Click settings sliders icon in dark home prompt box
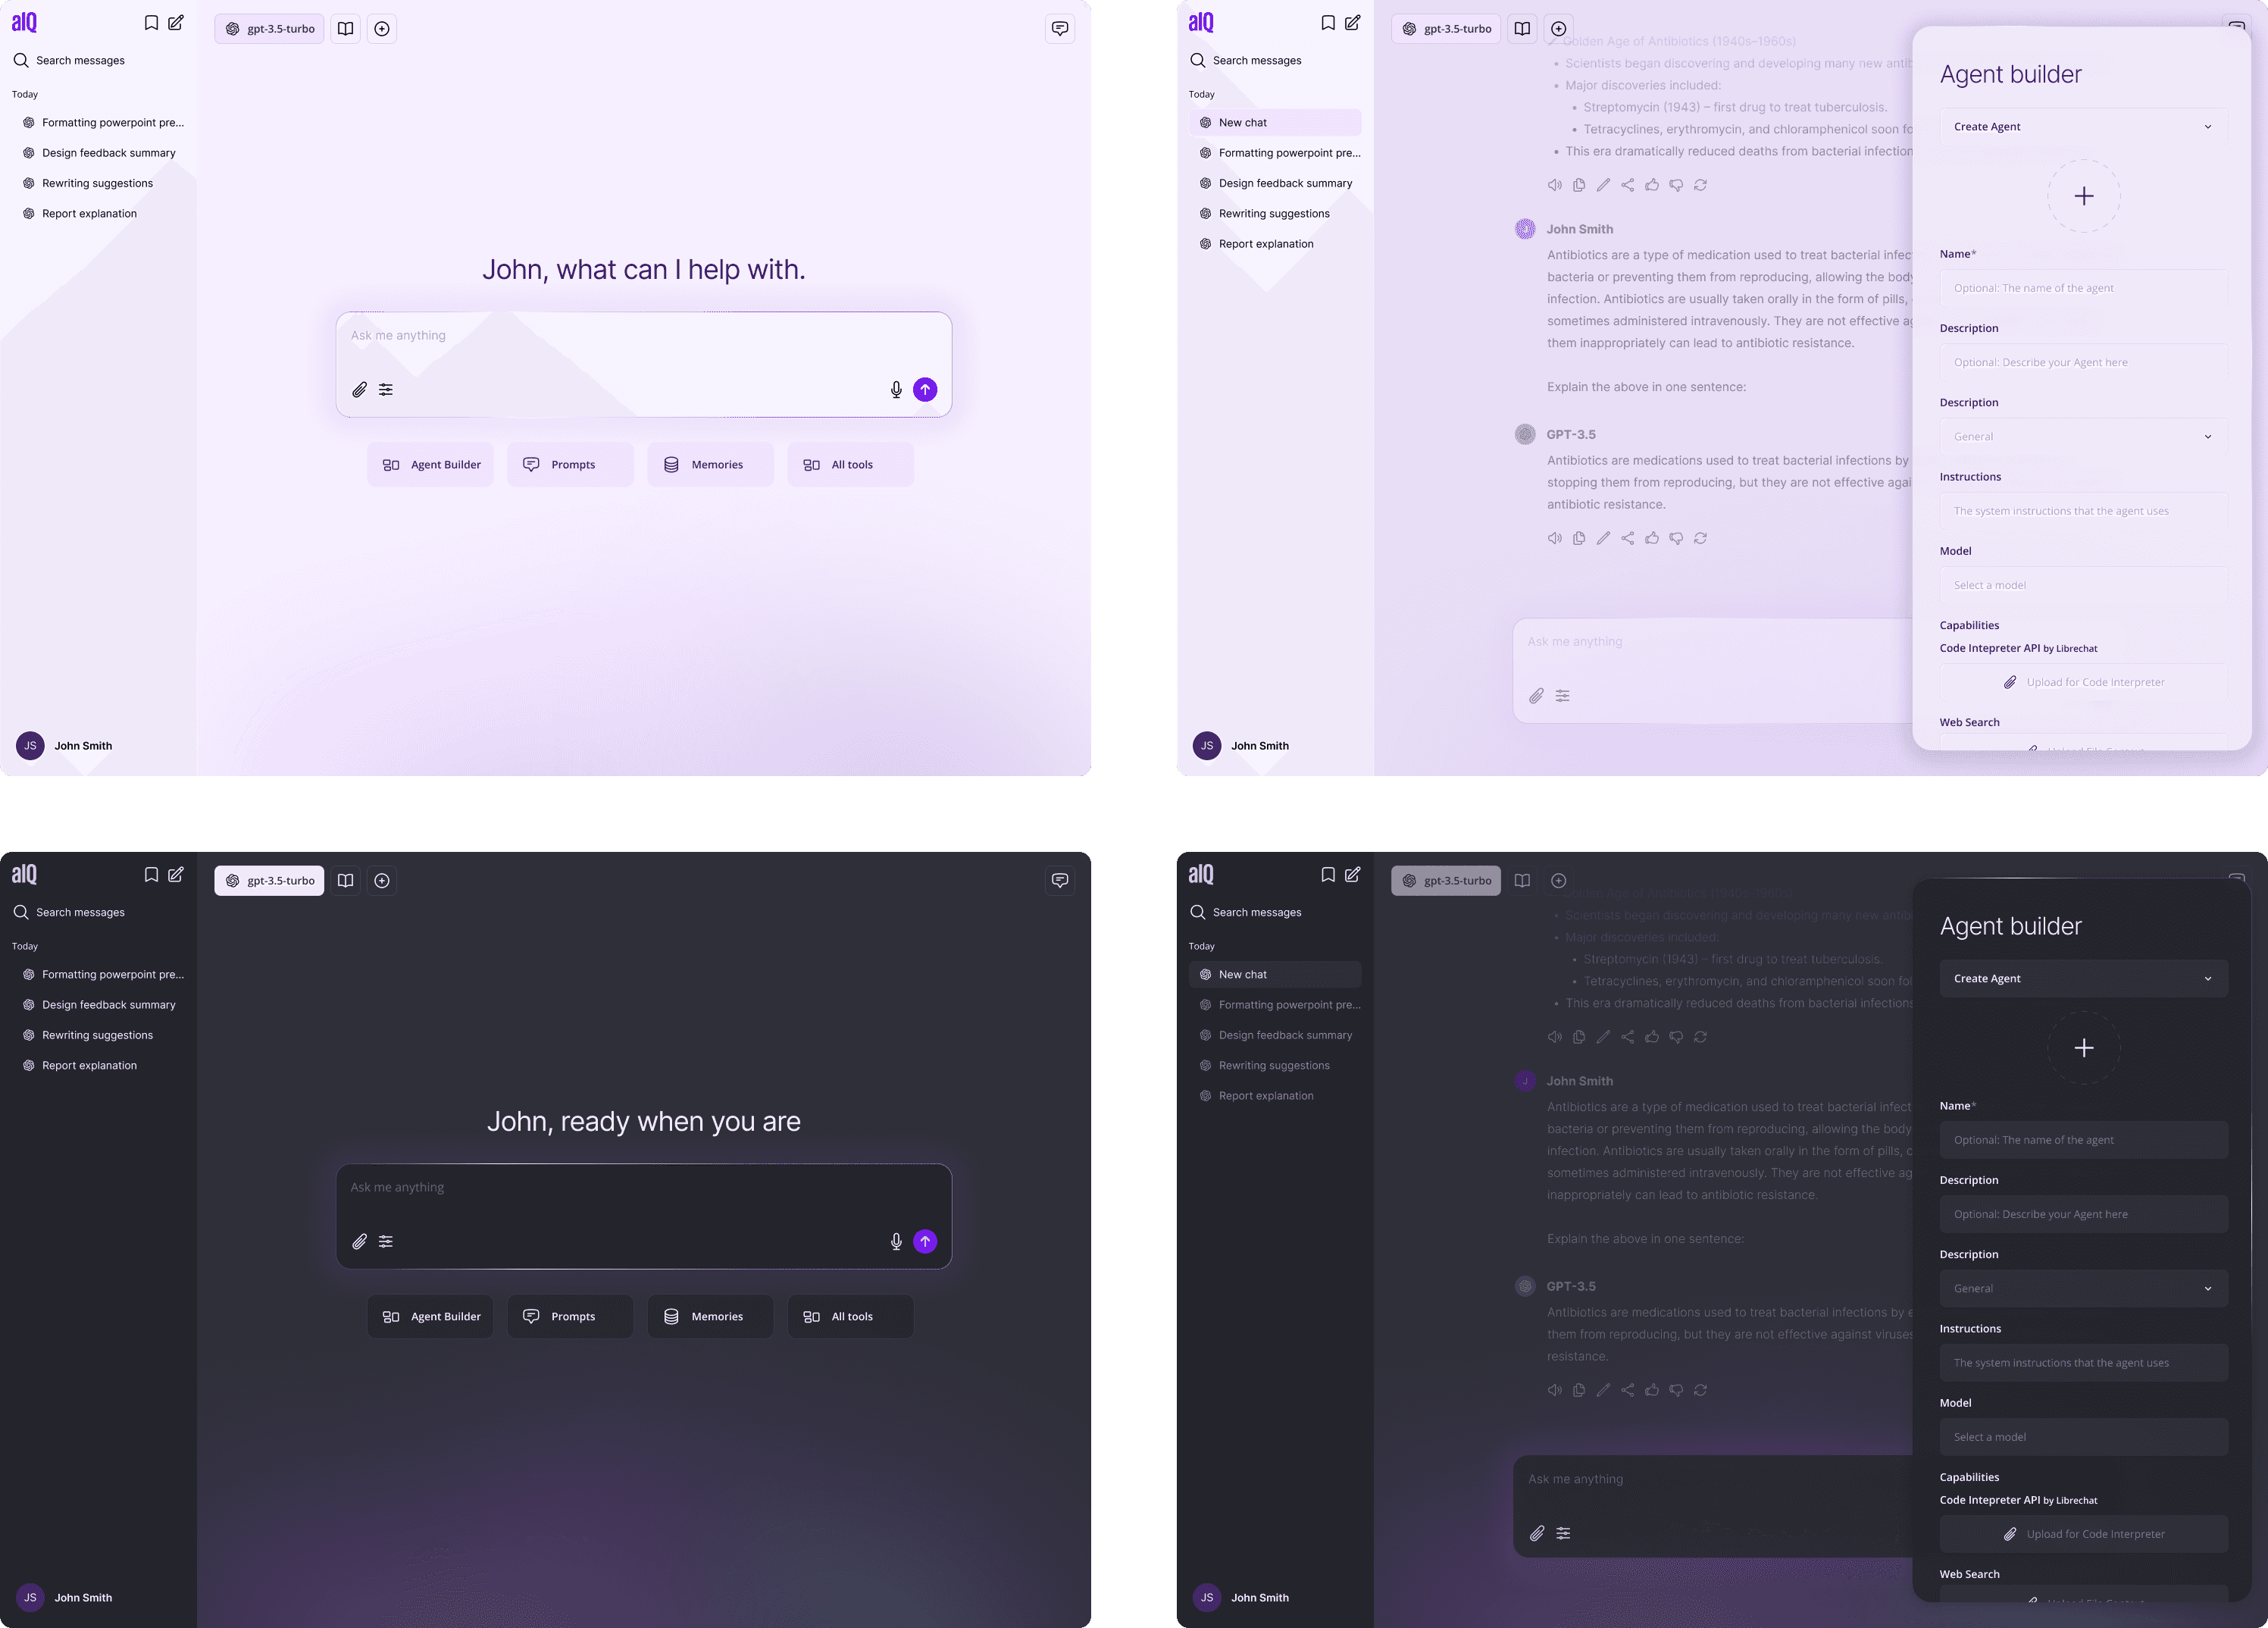 click(386, 1242)
